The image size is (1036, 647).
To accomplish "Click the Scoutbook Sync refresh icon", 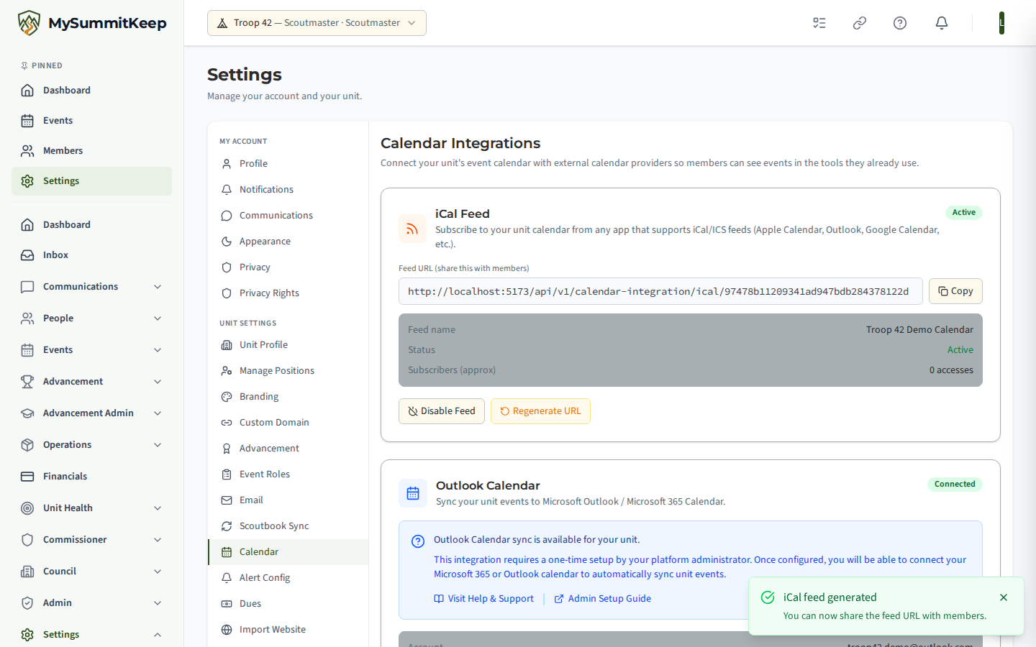I will coord(227,526).
